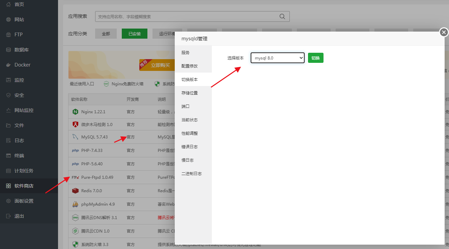Open the 配置修改 tab
Viewport: 449px width, 249px height.
[x=193, y=66]
